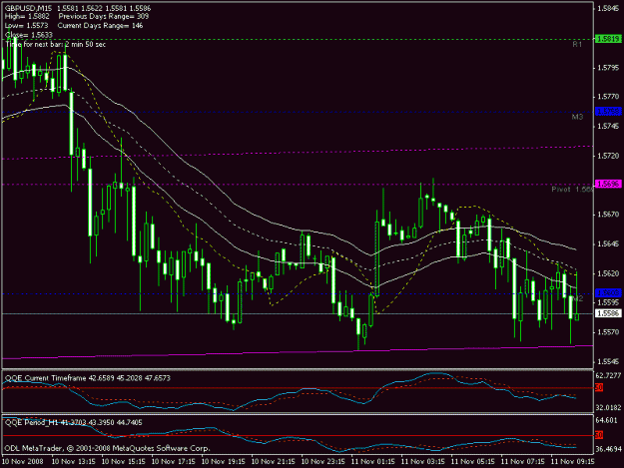Click the '10 Nov 13:15' time axis label
The width and height of the screenshot is (624, 468).
(x=74, y=462)
